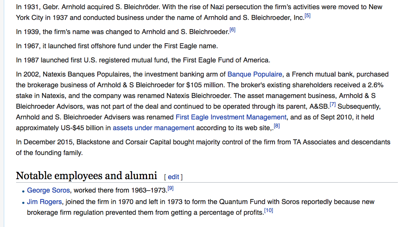Go to footnote [10] after profits
404x227 pixels.
(x=268, y=211)
